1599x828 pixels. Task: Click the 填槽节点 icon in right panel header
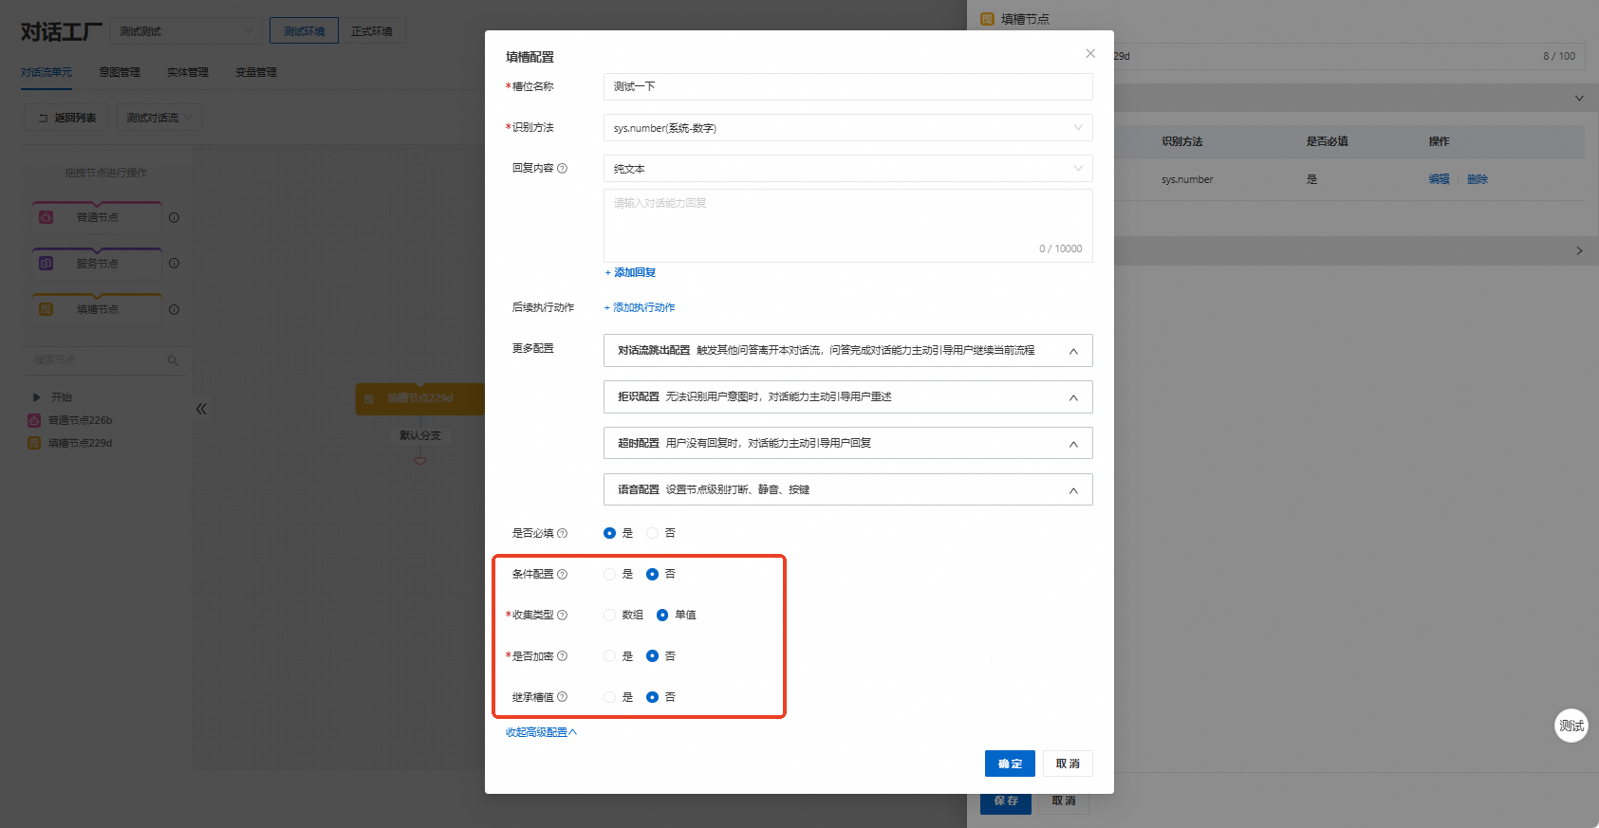(x=987, y=19)
